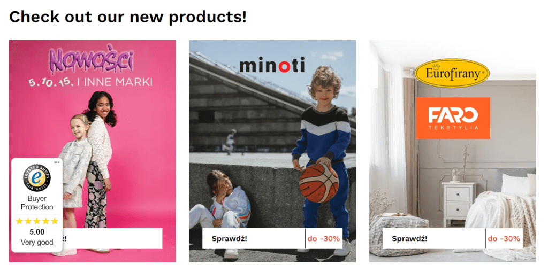Click the orange FARO Tekstylia logo
The height and width of the screenshot is (280, 548).
453,118
